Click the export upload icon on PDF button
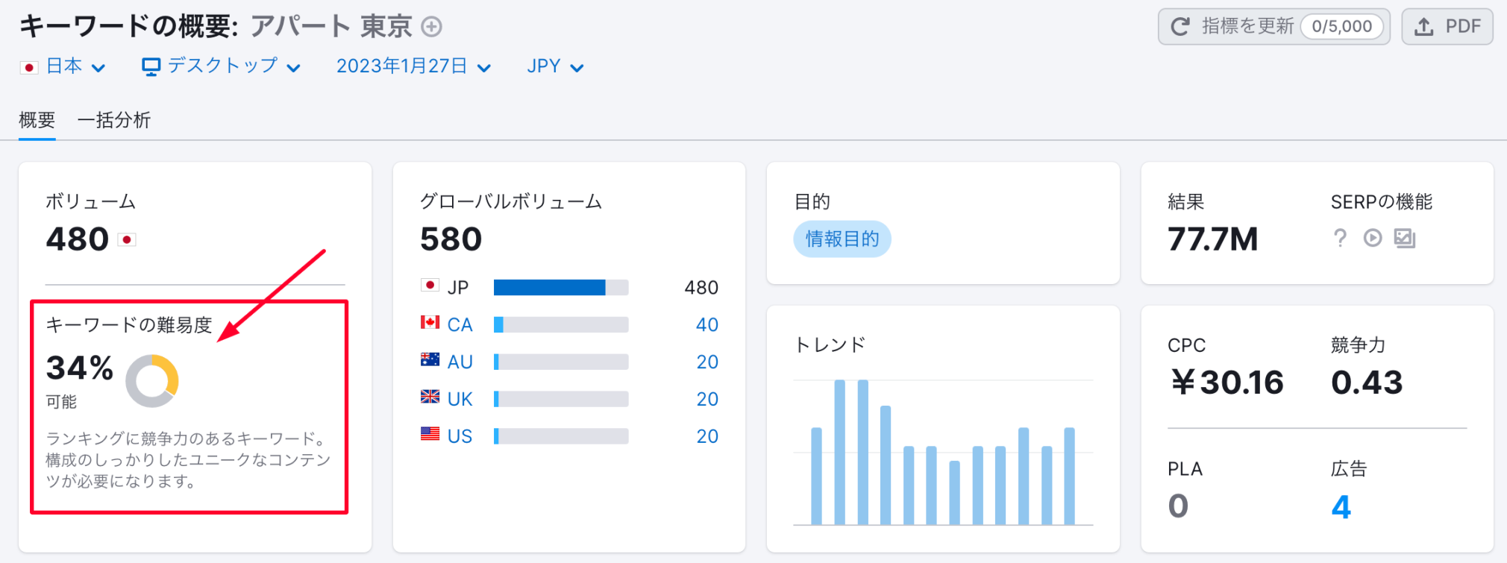1507x563 pixels. [x=1424, y=27]
